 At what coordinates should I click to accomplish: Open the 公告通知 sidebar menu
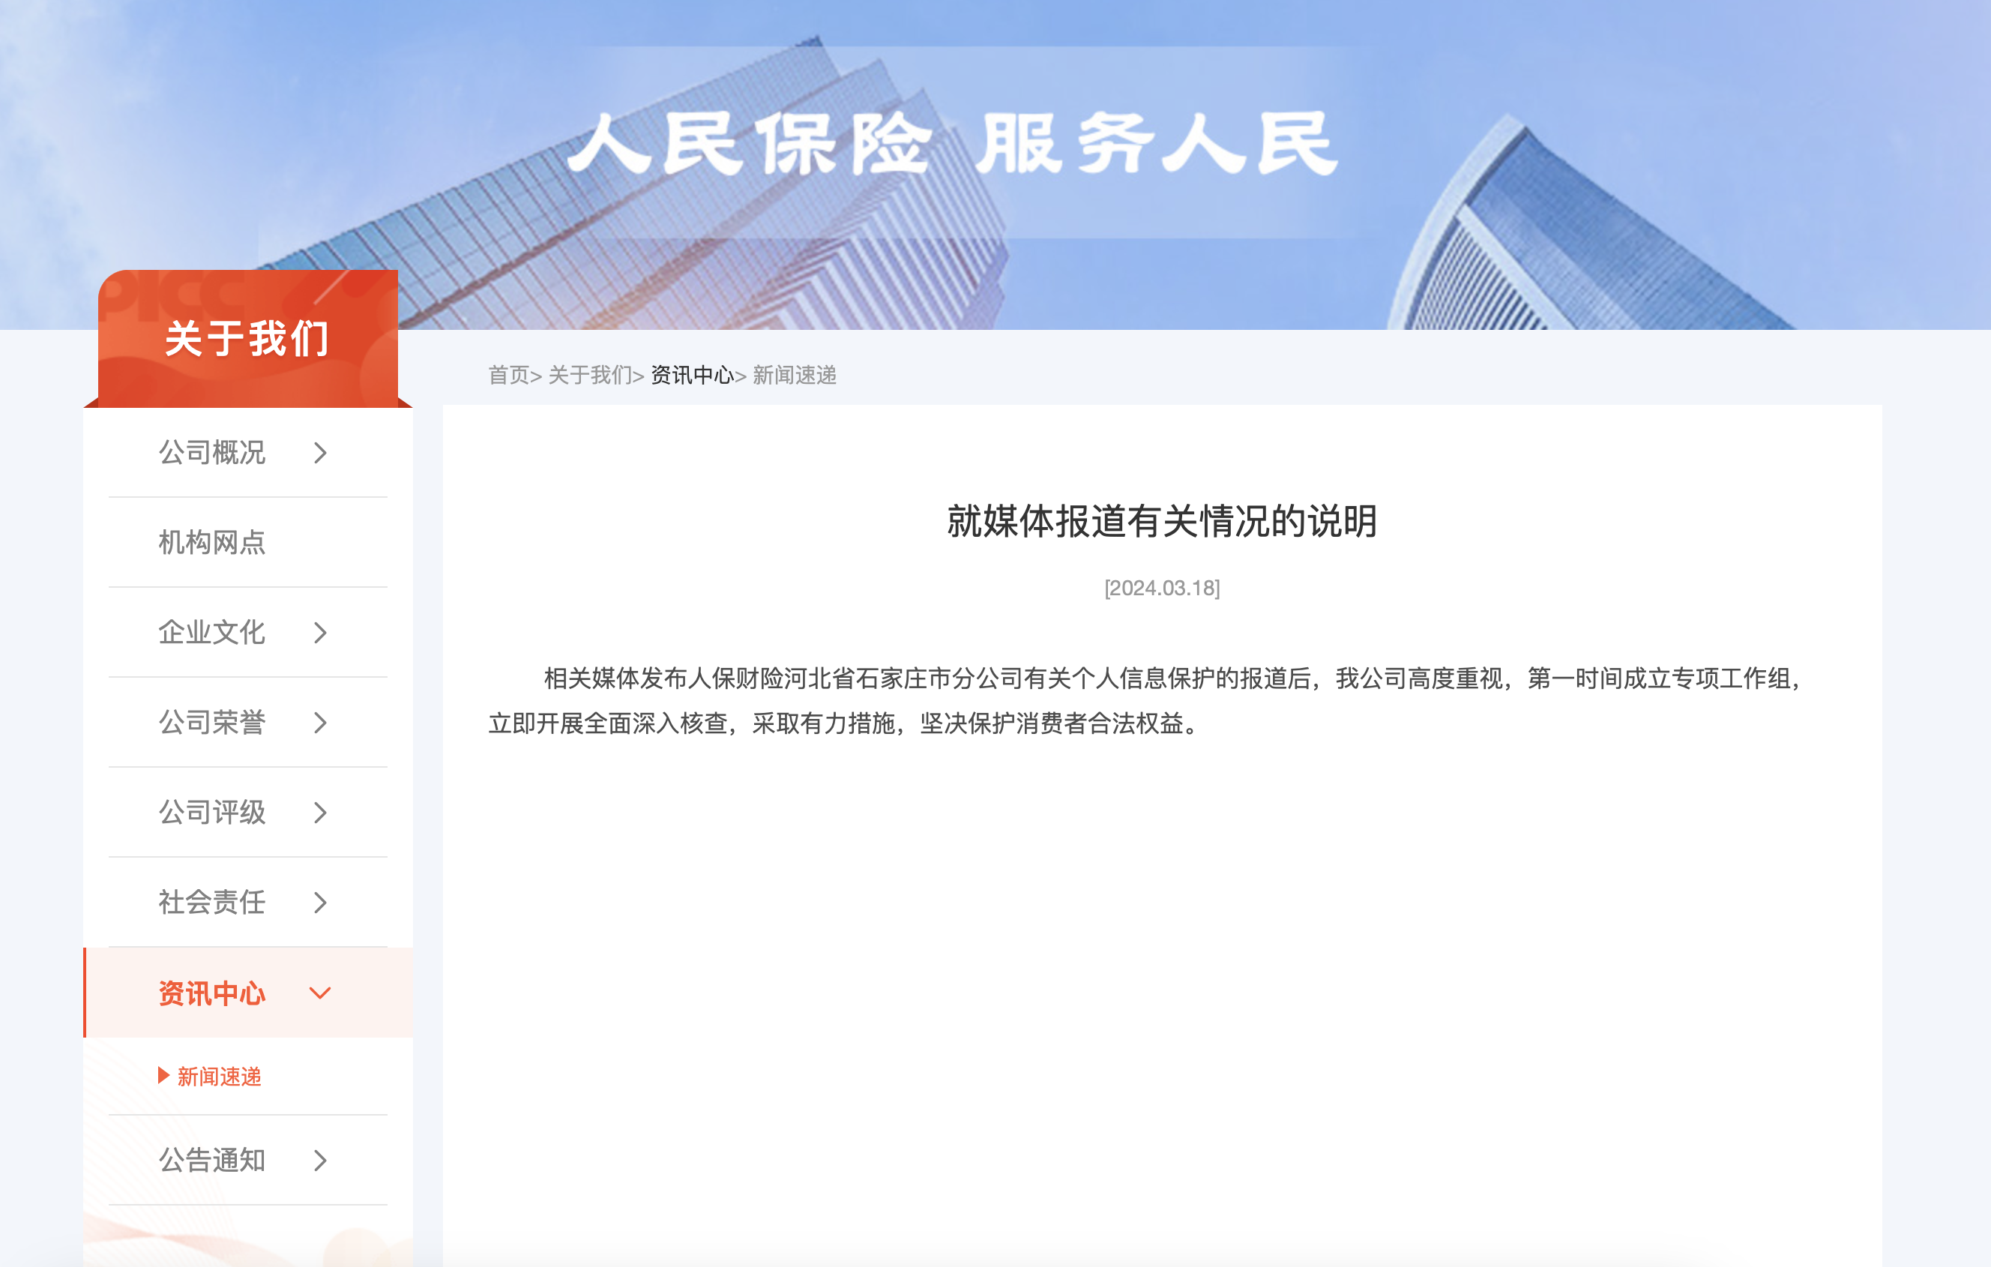tap(248, 1161)
